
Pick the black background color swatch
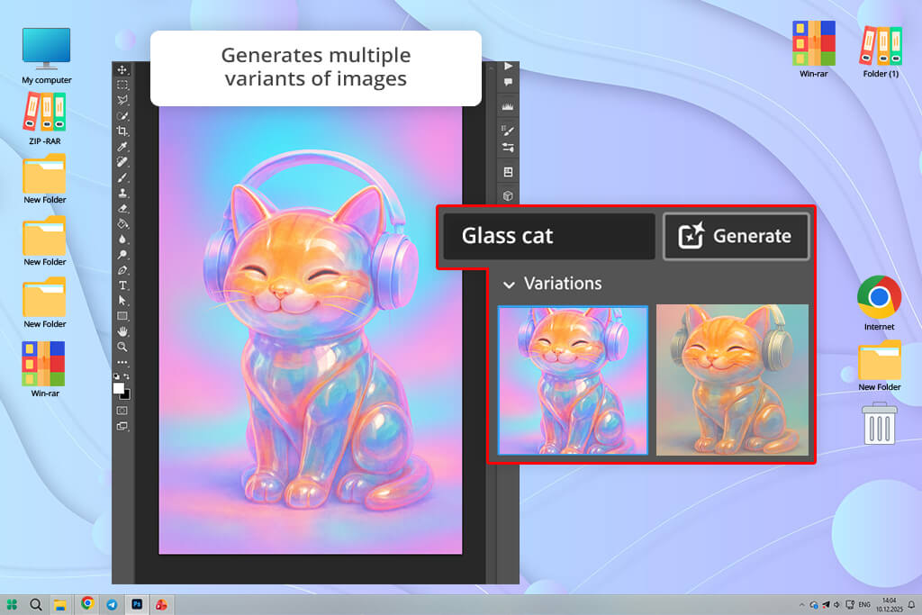[x=126, y=395]
